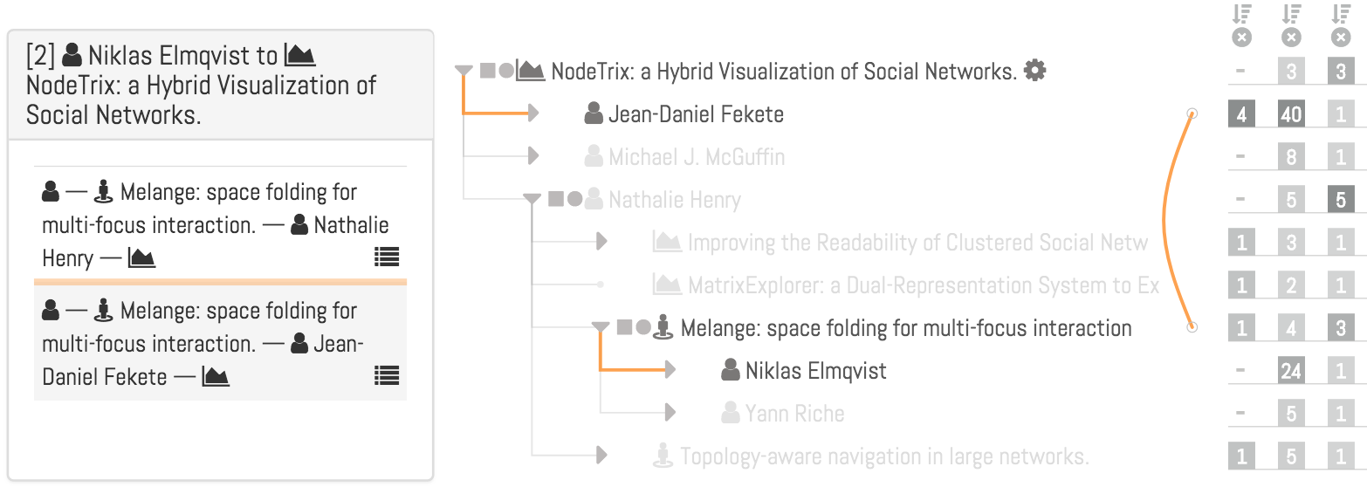Click the value 40 cell in Fekete row
The height and width of the screenshot is (487, 1367).
[x=1291, y=113]
